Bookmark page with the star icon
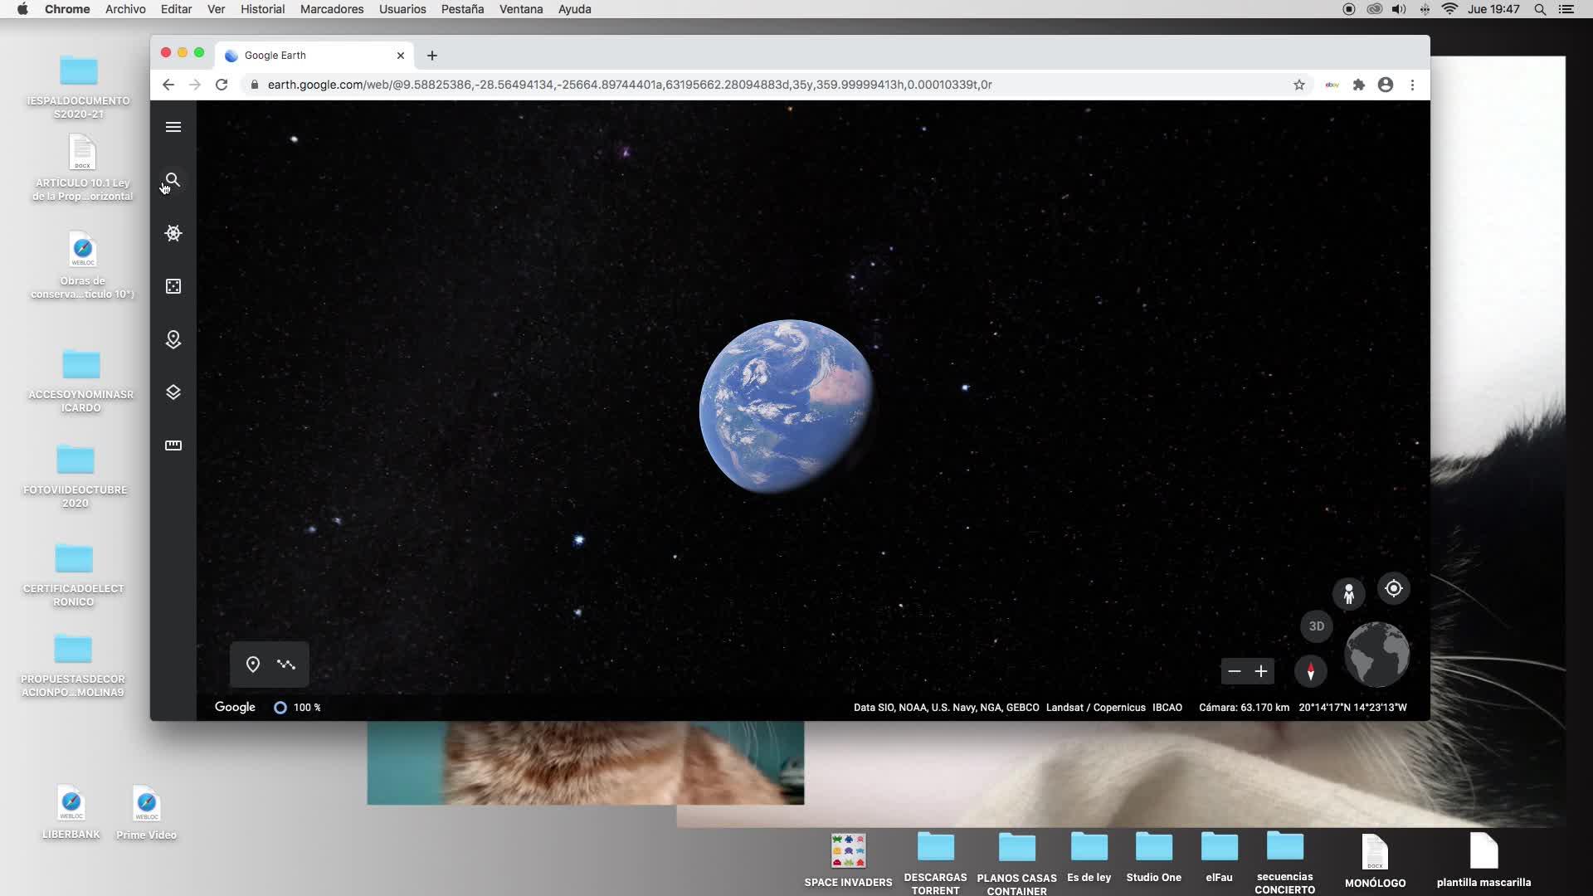 [x=1298, y=85]
